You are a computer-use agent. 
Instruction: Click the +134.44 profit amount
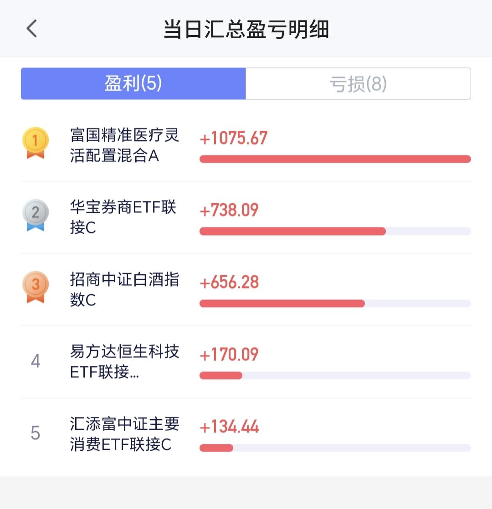(x=229, y=427)
